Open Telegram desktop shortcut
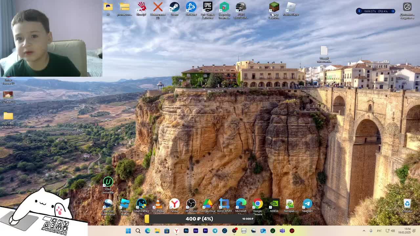This screenshot has height=236, width=420. click(x=307, y=206)
